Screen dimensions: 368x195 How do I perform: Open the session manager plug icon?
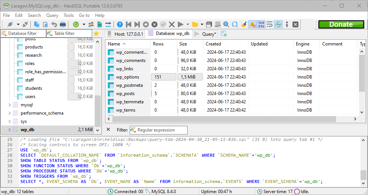pos(10,24)
